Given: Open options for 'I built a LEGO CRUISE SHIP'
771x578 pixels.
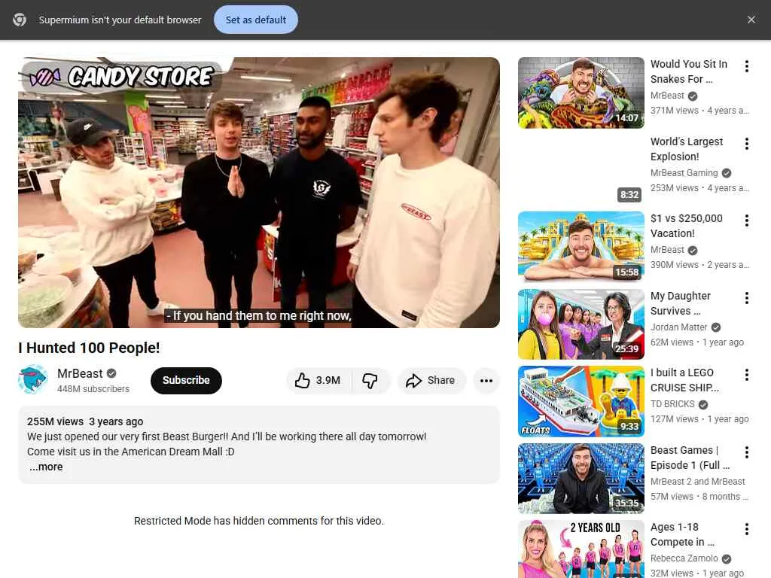Looking at the screenshot, I should pyautogui.click(x=746, y=375).
